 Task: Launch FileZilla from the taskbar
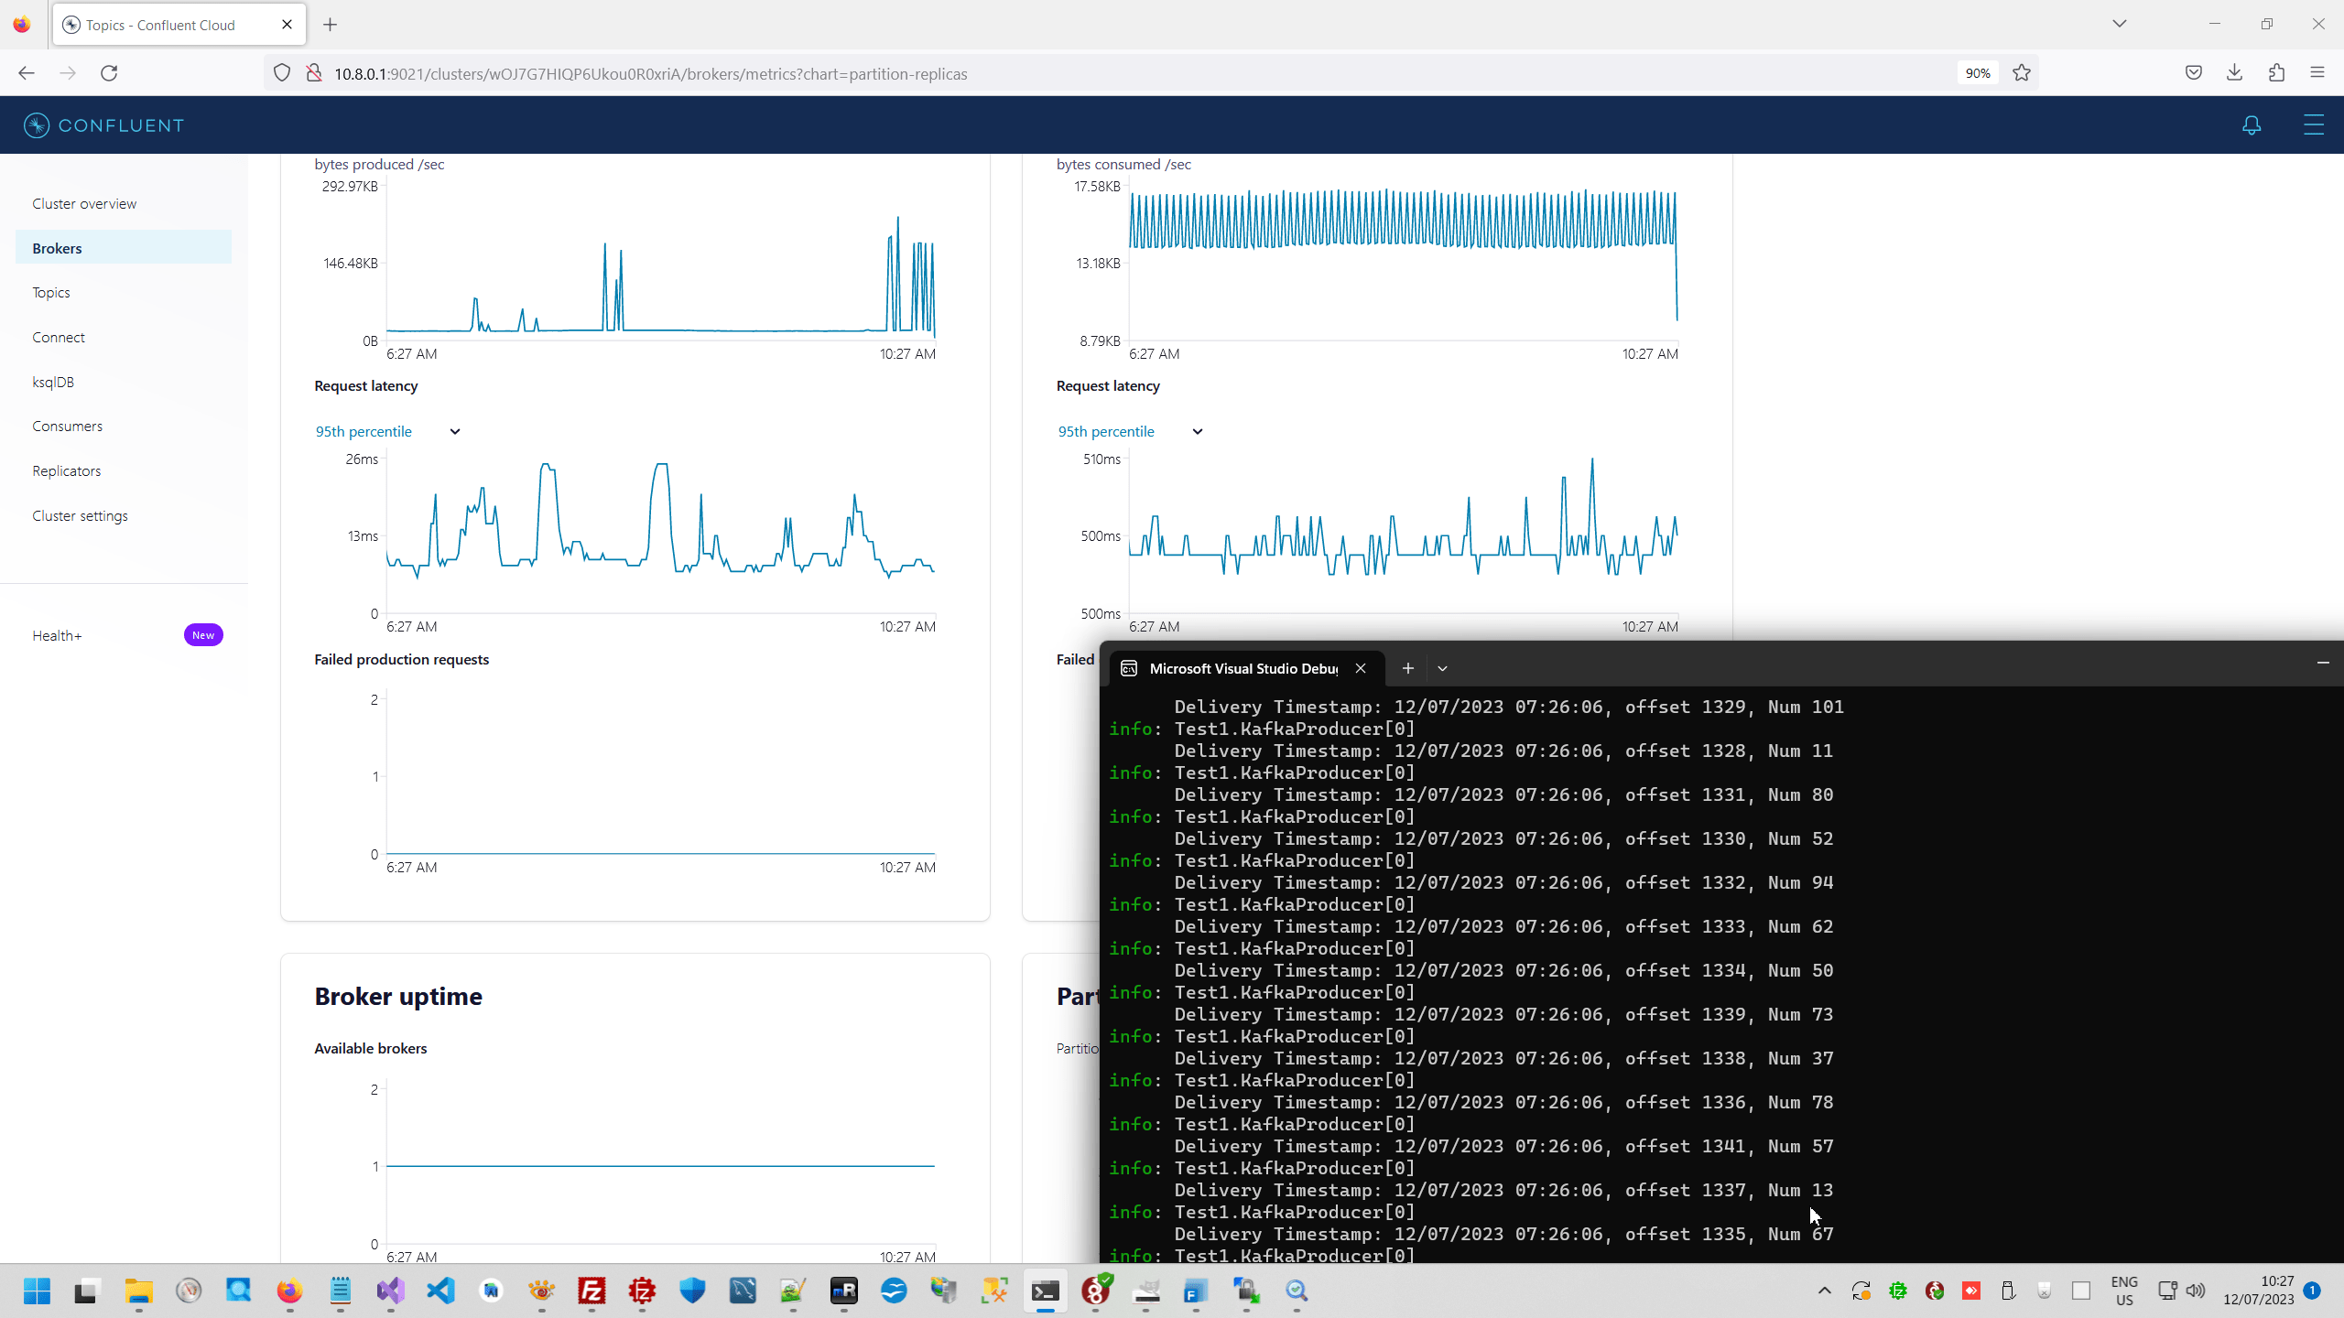(x=591, y=1292)
